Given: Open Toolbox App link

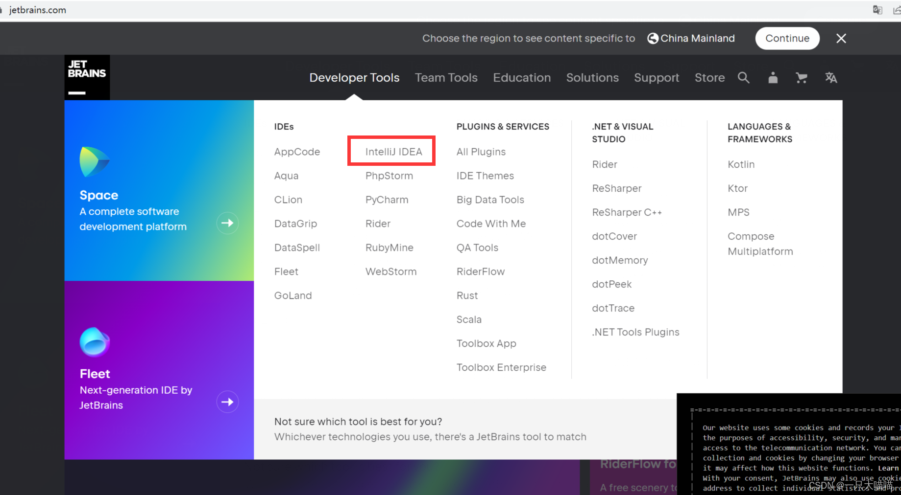Looking at the screenshot, I should click(487, 343).
